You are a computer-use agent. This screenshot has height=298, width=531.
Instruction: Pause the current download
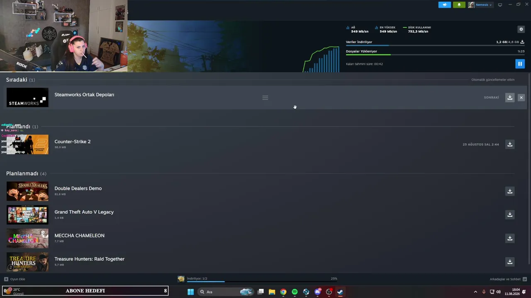[520, 64]
